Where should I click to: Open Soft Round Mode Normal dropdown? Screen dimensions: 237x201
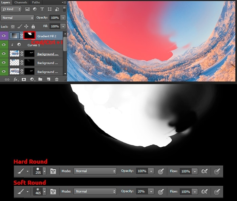point(95,191)
